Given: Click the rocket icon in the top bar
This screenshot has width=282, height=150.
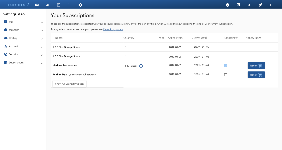Looking at the screenshot, I should click(x=261, y=5).
